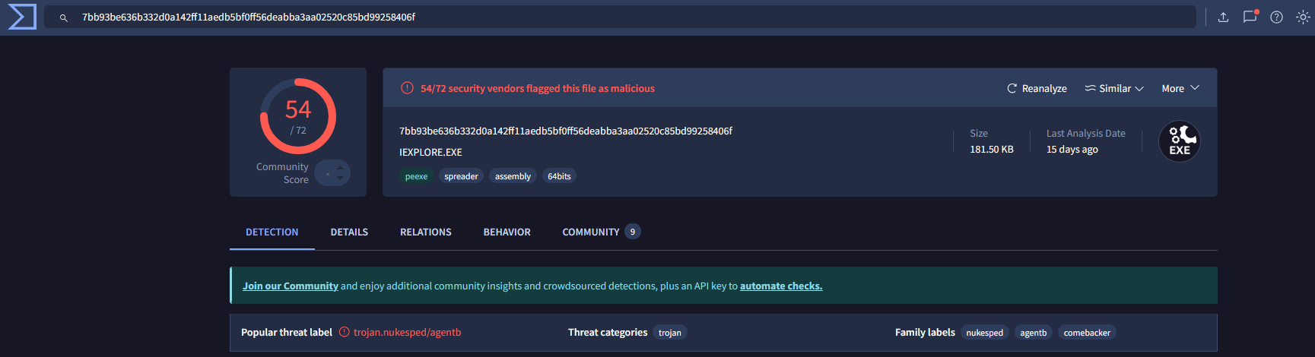Expand the More dropdown menu

point(1180,89)
